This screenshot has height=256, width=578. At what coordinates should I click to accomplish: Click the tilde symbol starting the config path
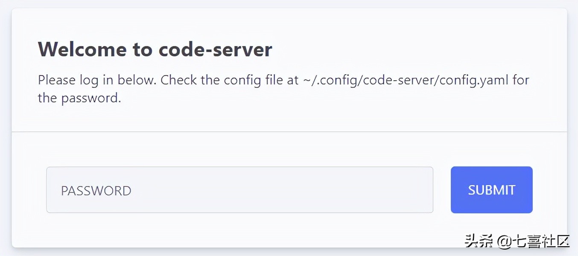307,80
